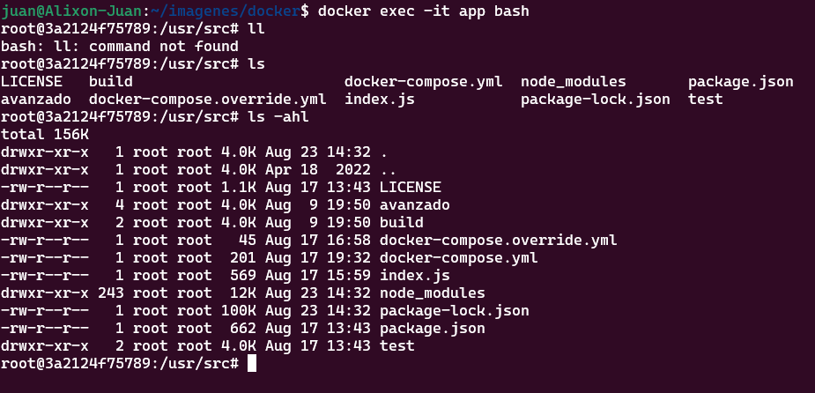Click package.json in the short ls output

(x=741, y=82)
